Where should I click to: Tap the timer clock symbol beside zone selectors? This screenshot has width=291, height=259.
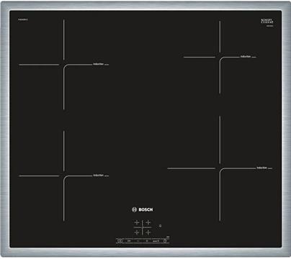click(160, 226)
